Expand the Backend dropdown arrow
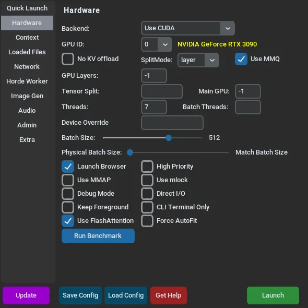Image resolution: width=308 pixels, height=308 pixels. point(228,28)
